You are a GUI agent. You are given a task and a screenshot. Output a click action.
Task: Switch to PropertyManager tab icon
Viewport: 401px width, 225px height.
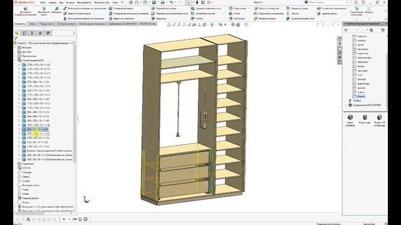[24, 33]
